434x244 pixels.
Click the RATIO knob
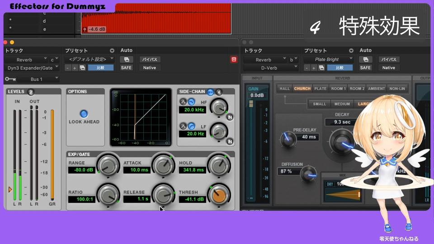(x=108, y=195)
